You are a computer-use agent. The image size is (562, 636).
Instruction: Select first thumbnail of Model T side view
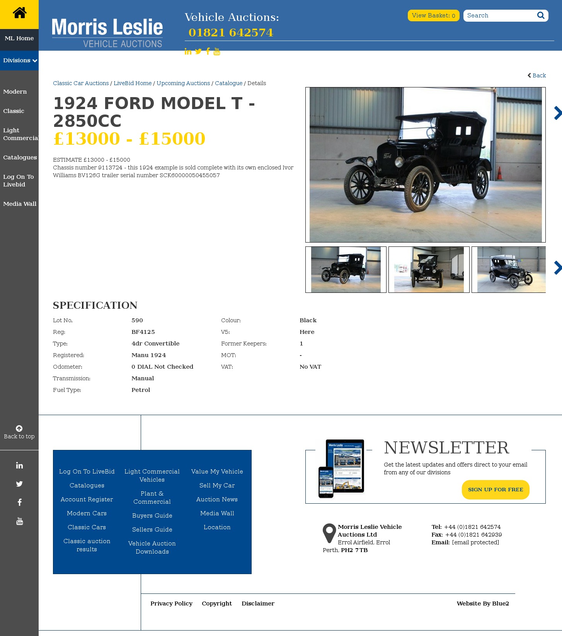tap(346, 270)
